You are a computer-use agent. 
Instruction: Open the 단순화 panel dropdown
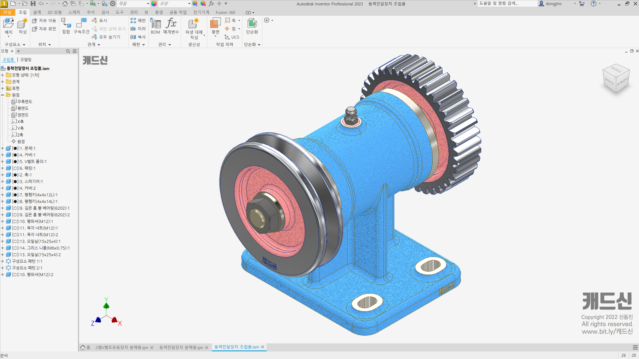pos(259,45)
